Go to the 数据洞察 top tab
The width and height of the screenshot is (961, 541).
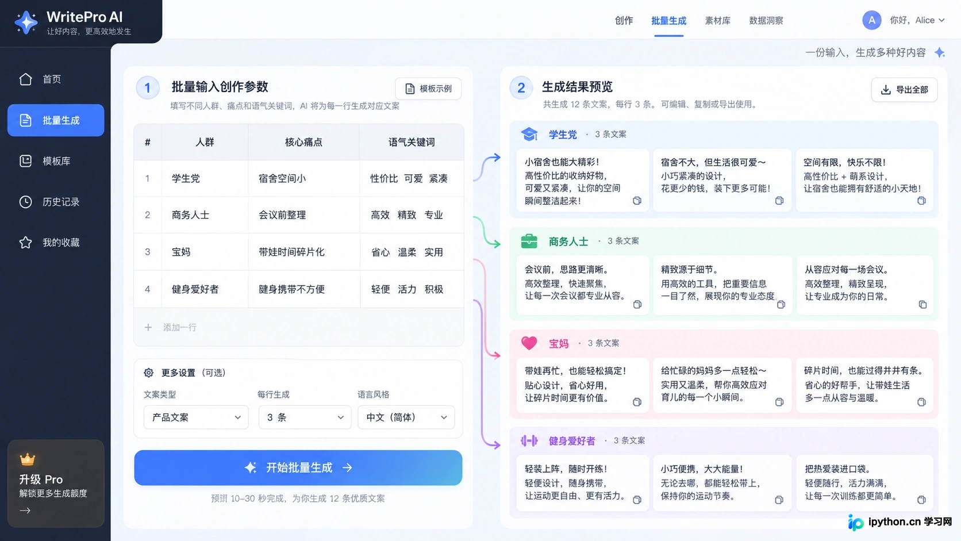pos(766,21)
